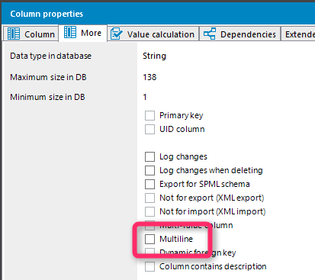Click the Maximum size in DB value 138
Viewport: 315px width, 280px height.
pos(149,77)
